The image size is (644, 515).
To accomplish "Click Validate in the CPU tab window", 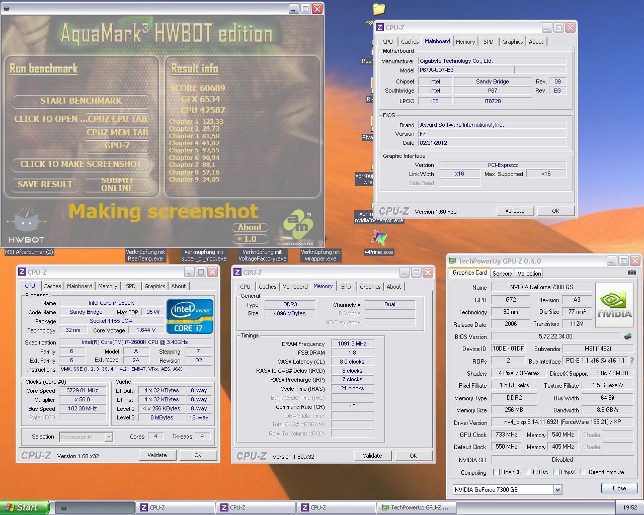I will pyautogui.click(x=157, y=455).
